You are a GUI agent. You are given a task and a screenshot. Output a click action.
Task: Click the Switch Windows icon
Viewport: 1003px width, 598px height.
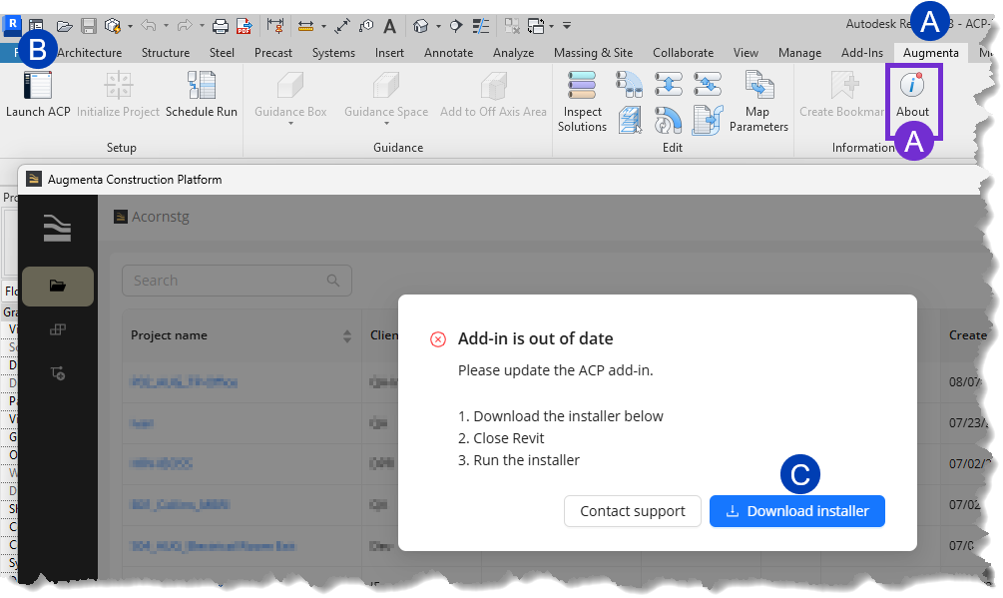(x=535, y=26)
